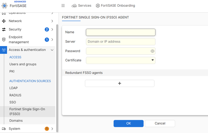Collapse the Access & authentication section
This screenshot has height=133, width=208.
tap(52, 50)
